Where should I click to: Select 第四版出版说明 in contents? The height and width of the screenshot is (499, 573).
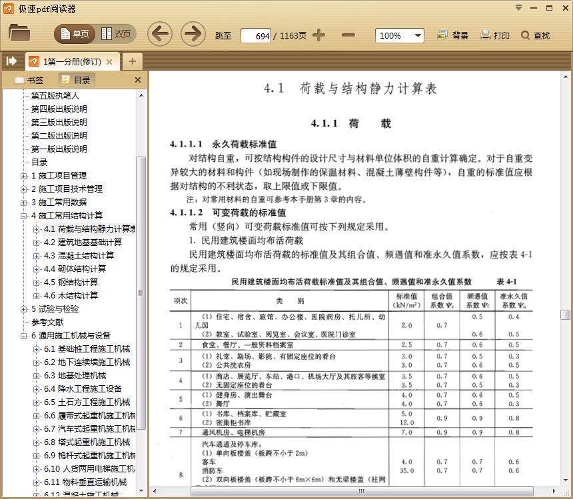(x=59, y=109)
